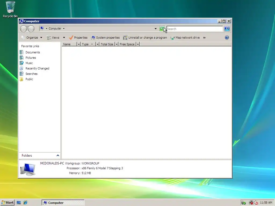This screenshot has height=206, width=275.
Task: Launch Internet Explorer from quick launch
Action: (x=25, y=203)
